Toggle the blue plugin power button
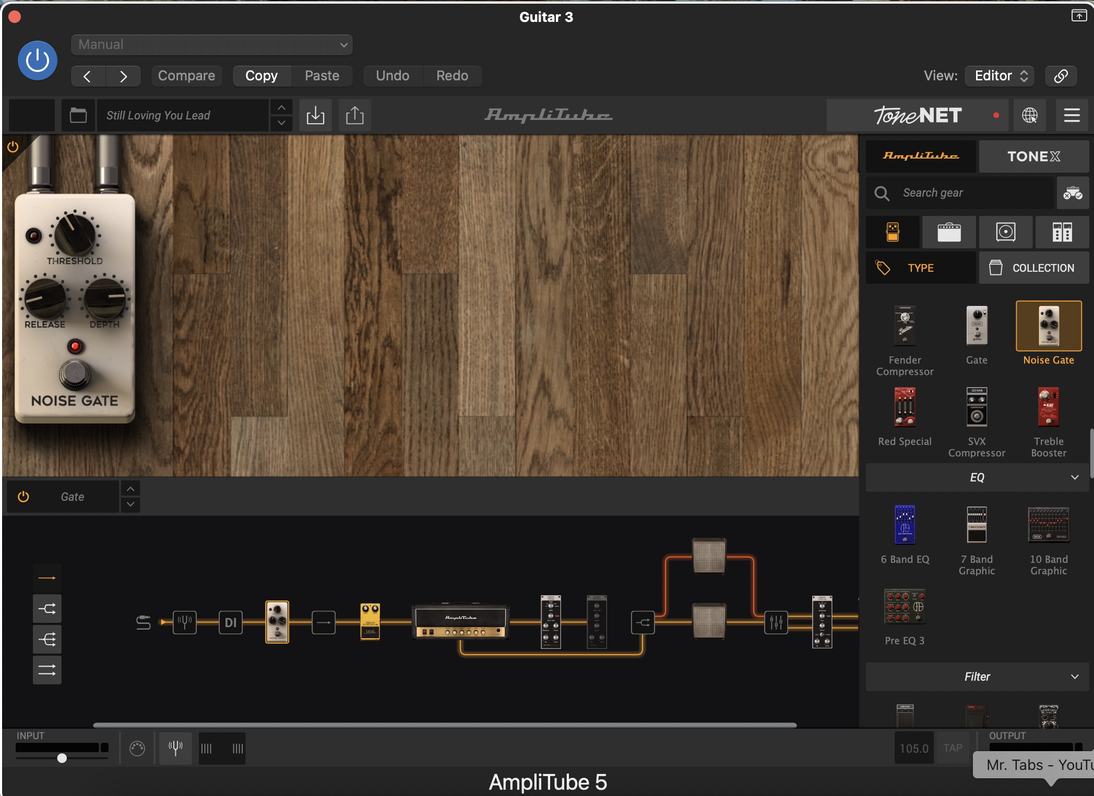This screenshot has height=796, width=1094. [38, 61]
